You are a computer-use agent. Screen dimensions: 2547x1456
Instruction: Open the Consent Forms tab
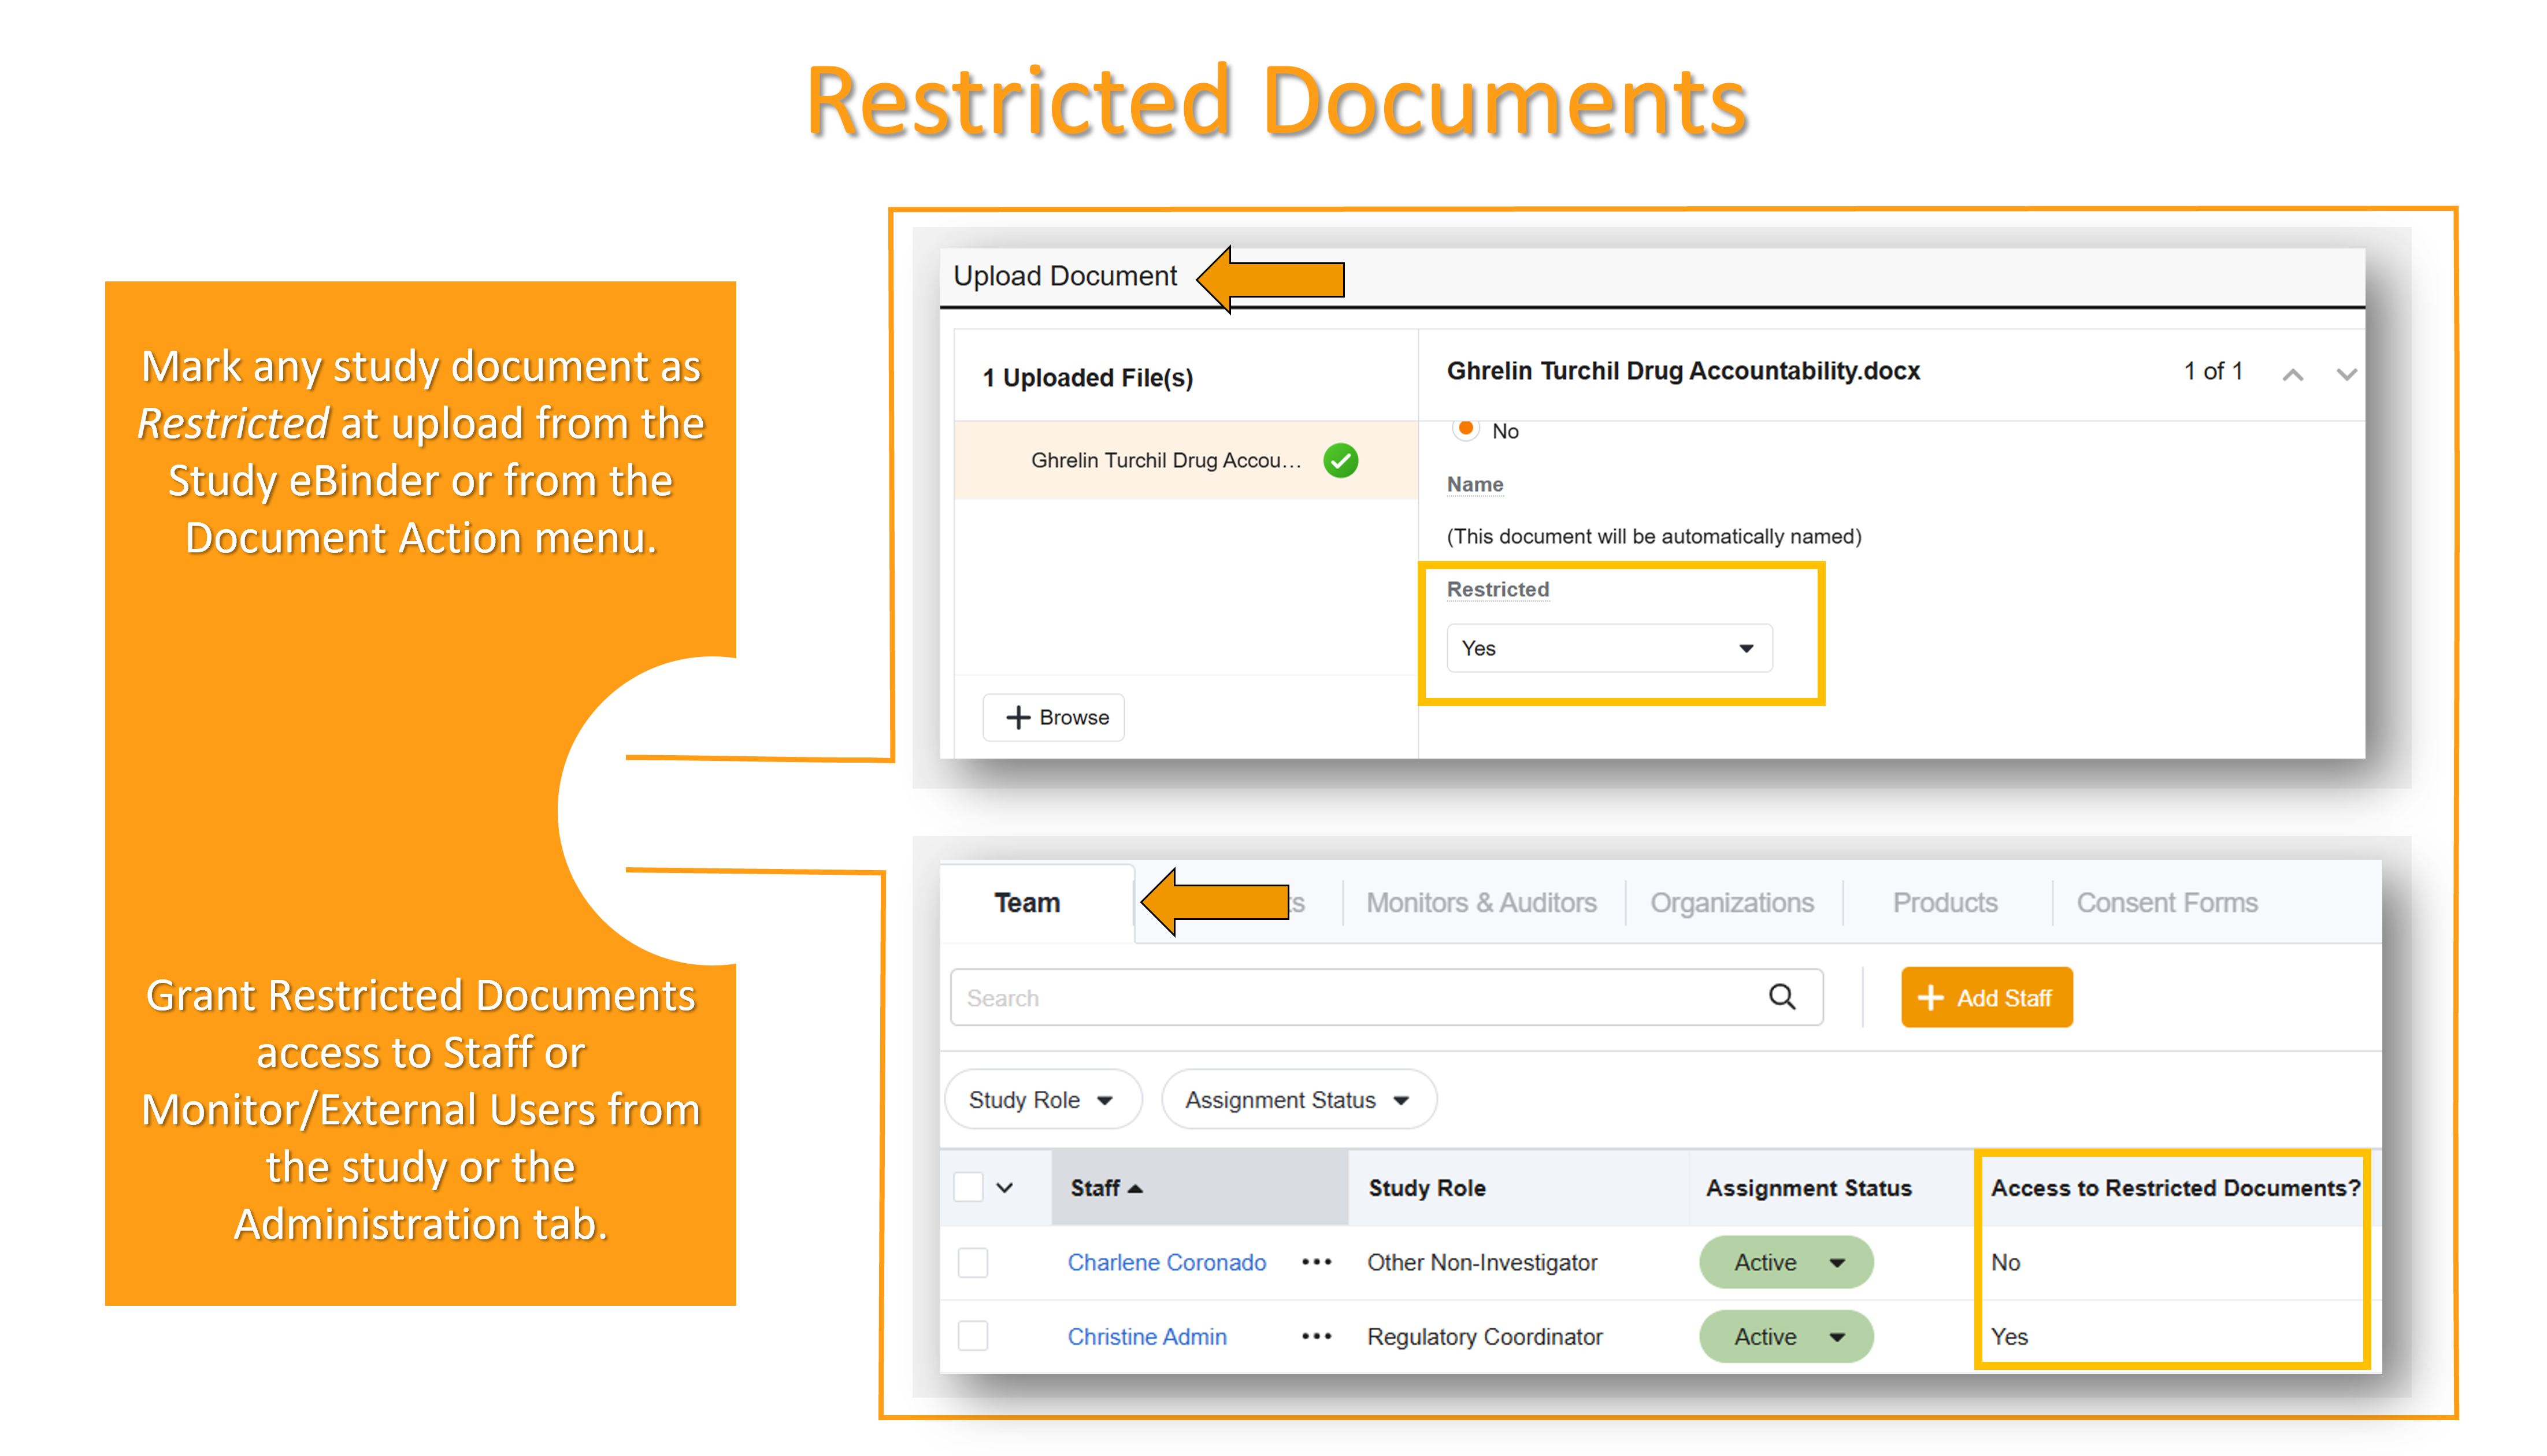[x=2166, y=902]
